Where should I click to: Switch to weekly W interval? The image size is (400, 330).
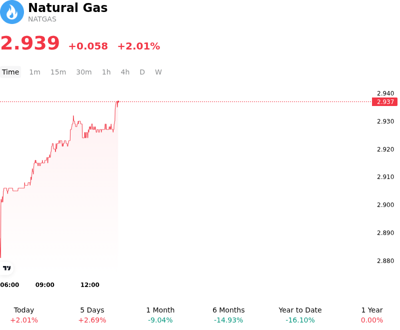click(158, 72)
